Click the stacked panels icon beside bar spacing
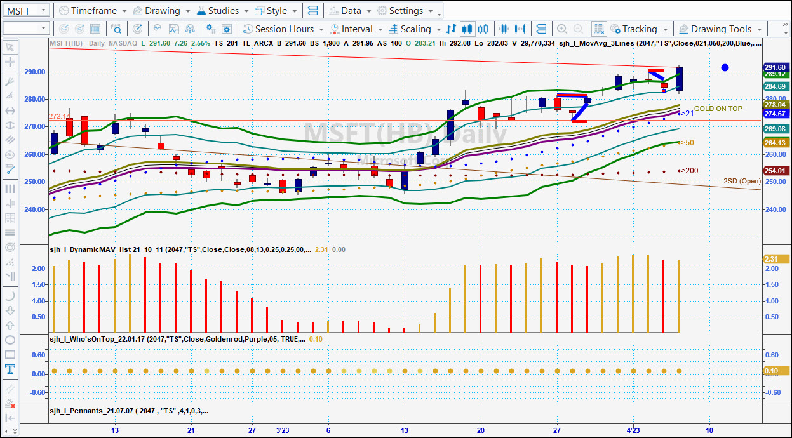792x438 pixels. pos(541,29)
